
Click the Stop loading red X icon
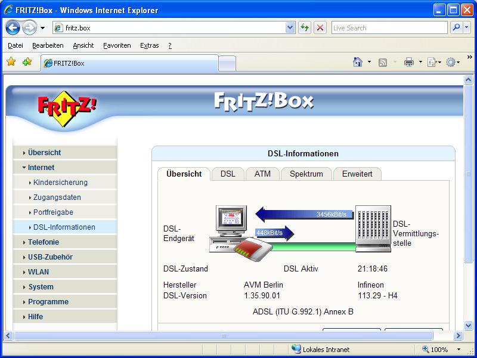point(320,27)
